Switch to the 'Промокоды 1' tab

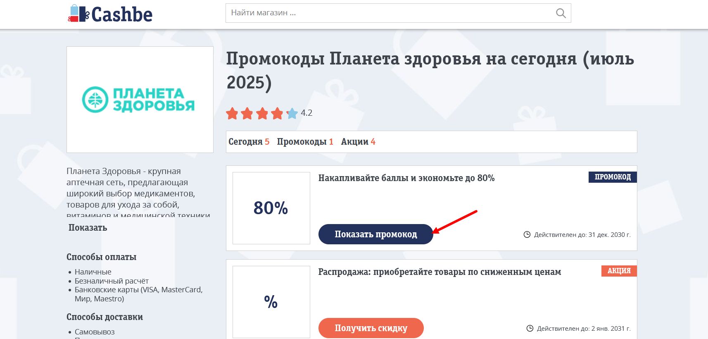(x=305, y=142)
